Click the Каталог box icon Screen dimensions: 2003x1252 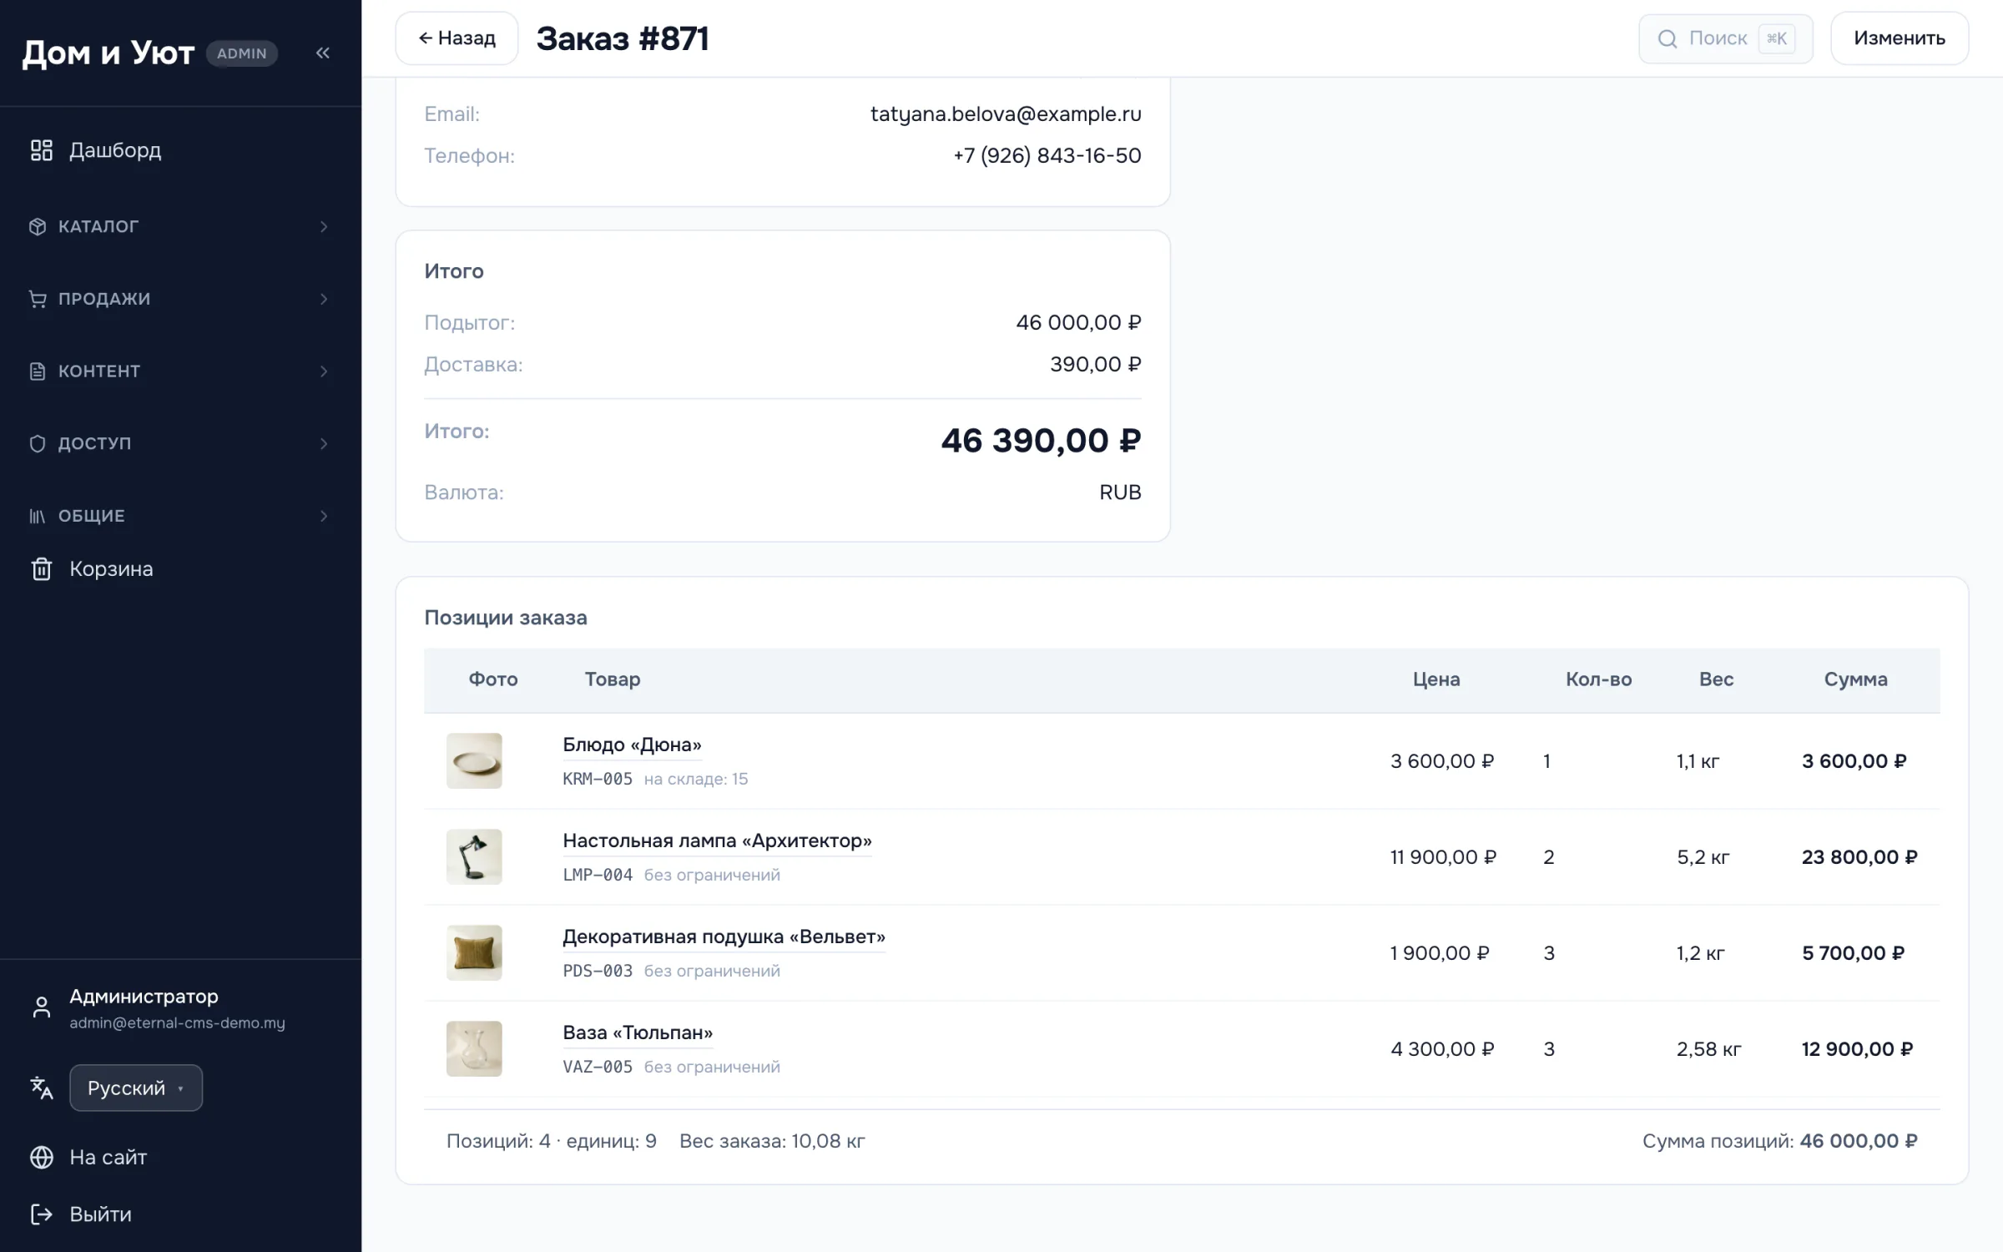38,227
